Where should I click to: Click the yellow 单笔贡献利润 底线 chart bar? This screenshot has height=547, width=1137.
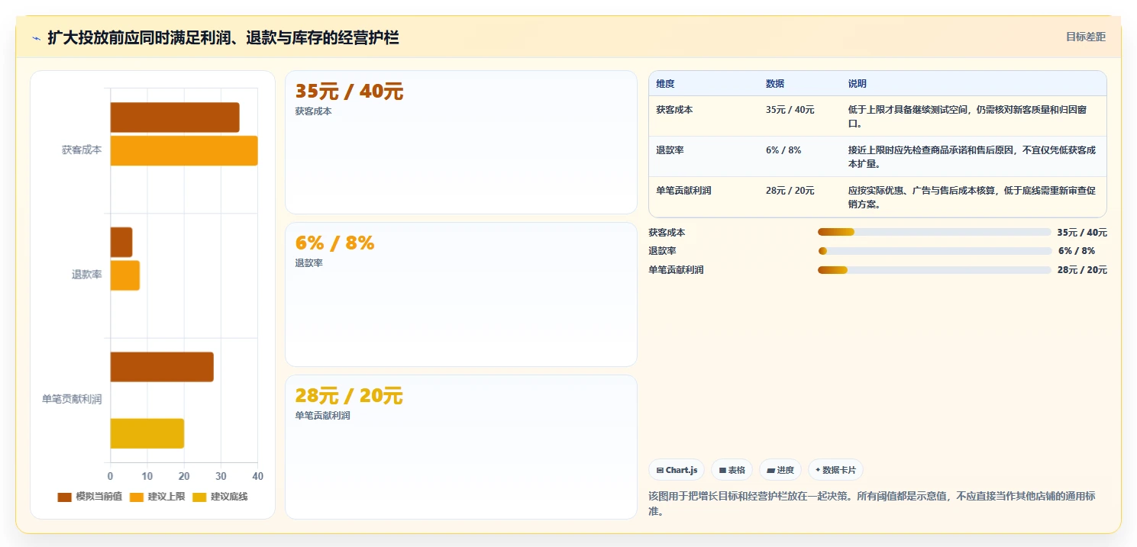[x=147, y=433]
